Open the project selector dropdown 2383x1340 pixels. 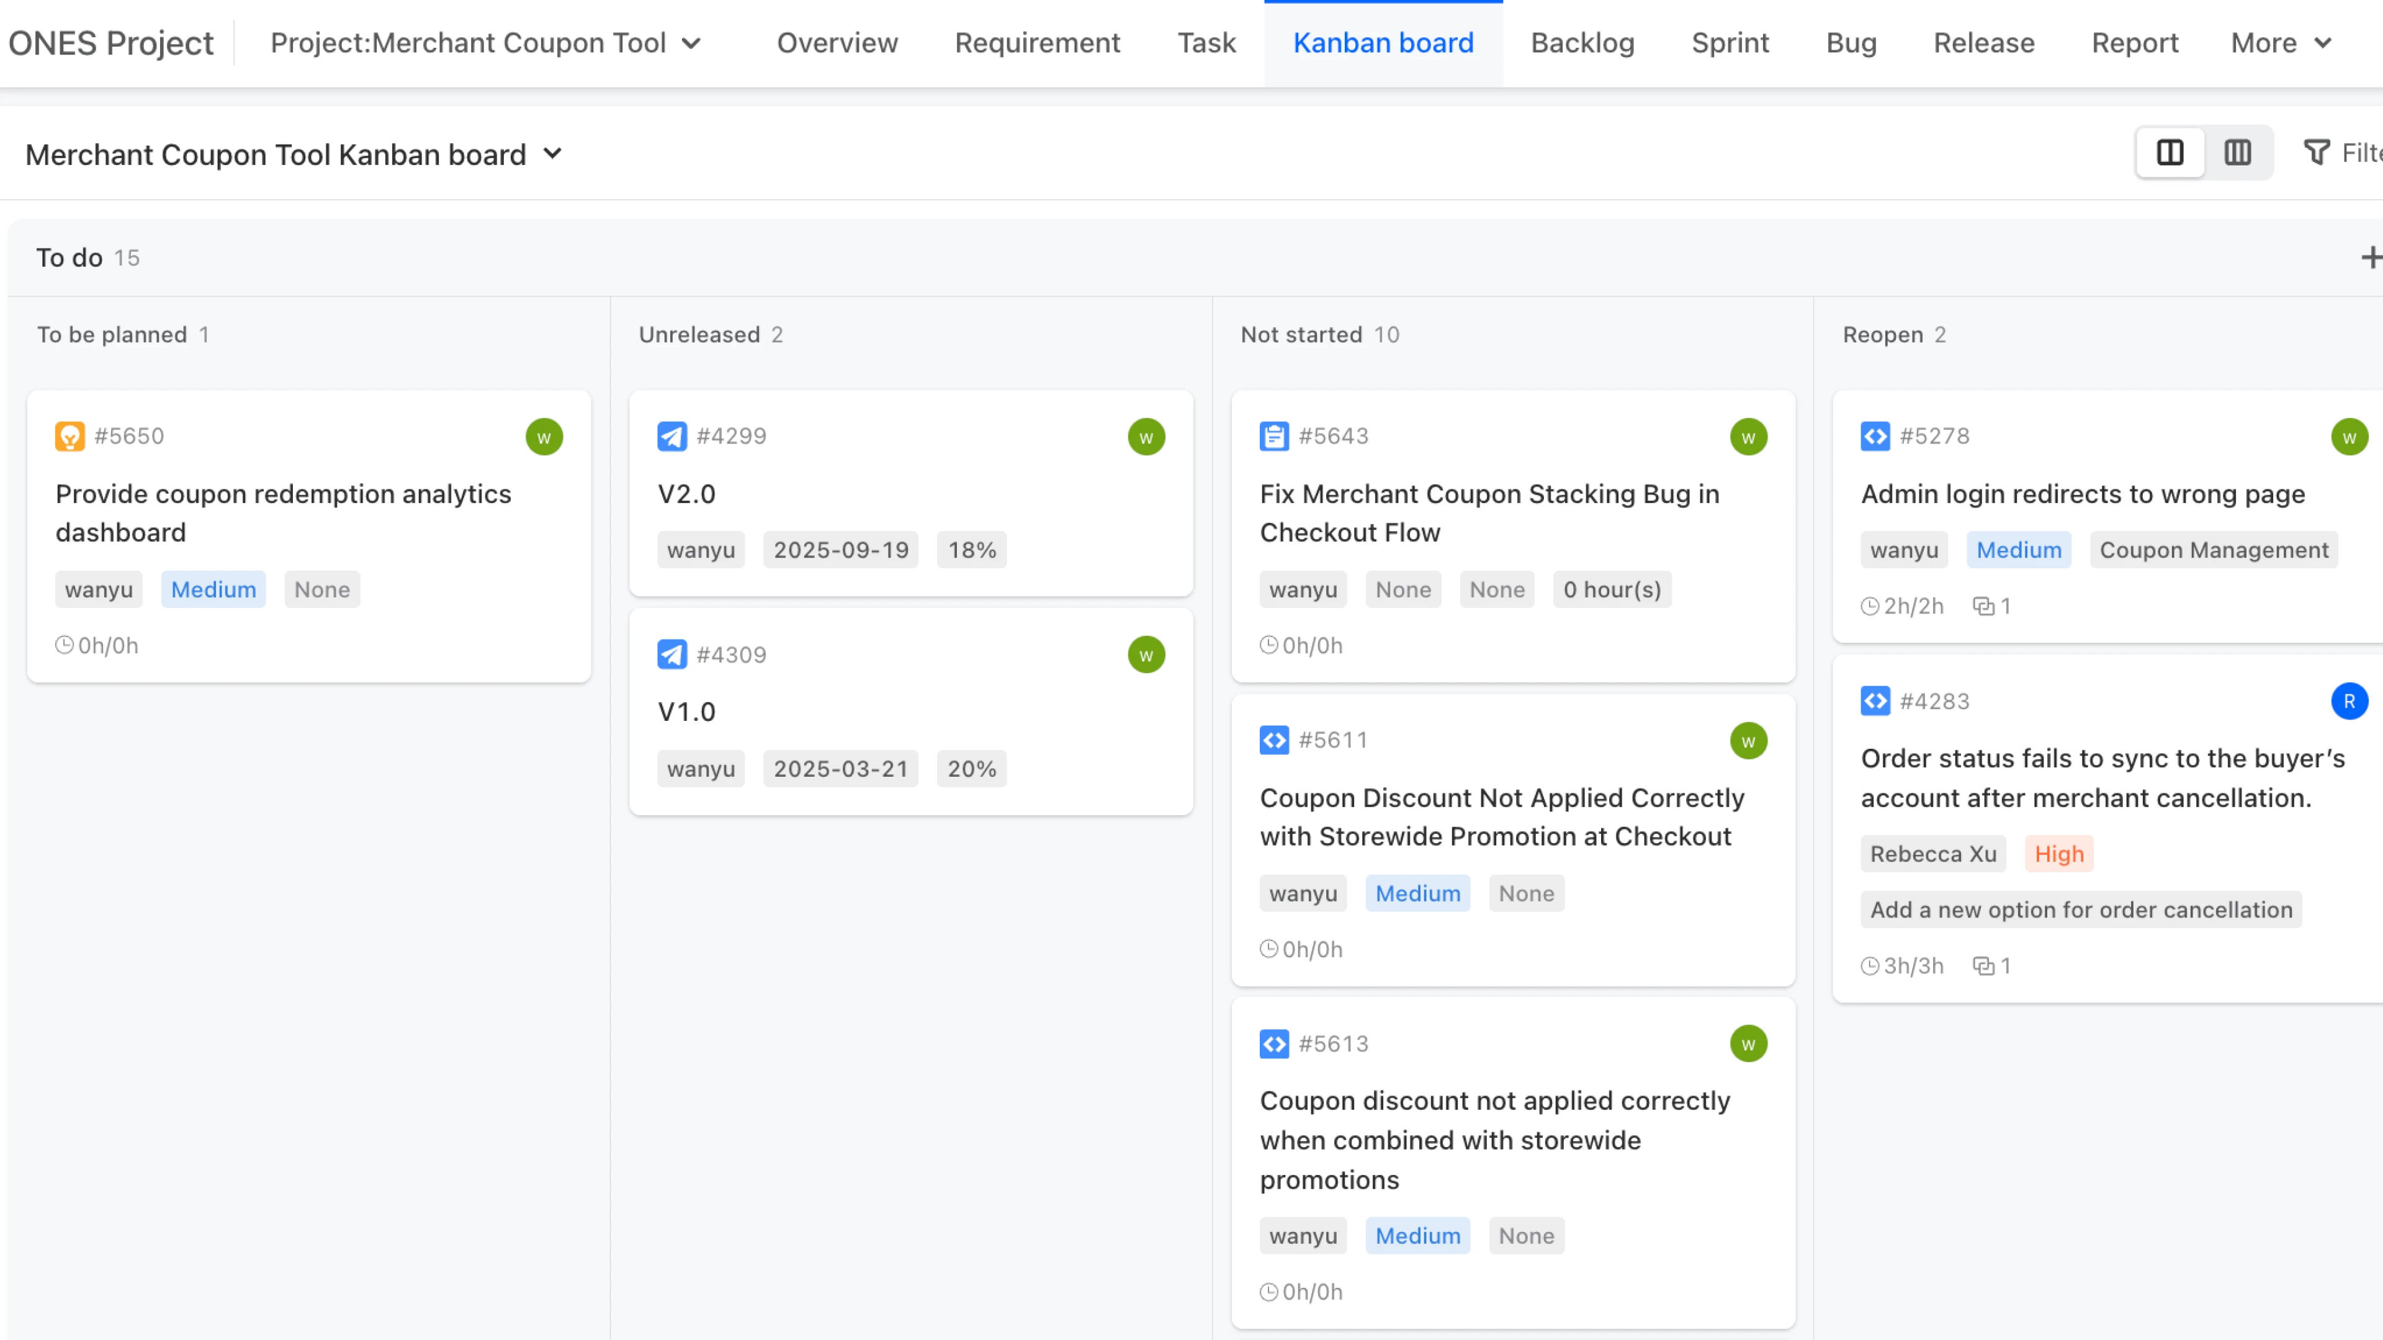[x=486, y=43]
